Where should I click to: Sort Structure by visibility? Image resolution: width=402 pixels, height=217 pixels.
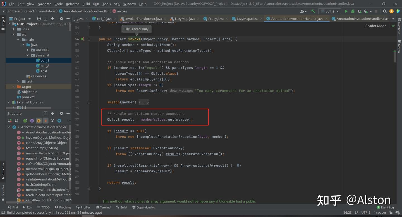point(10,121)
